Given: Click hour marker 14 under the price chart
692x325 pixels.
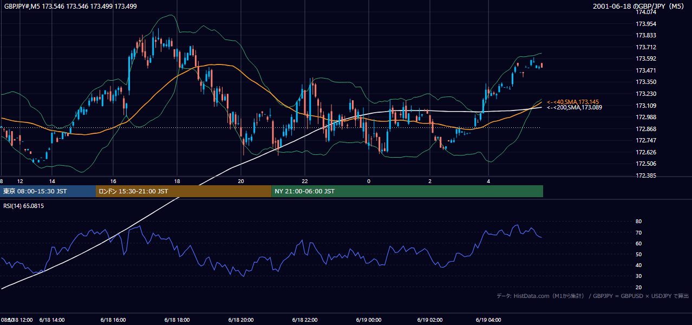Looking at the screenshot, I should [x=51, y=181].
